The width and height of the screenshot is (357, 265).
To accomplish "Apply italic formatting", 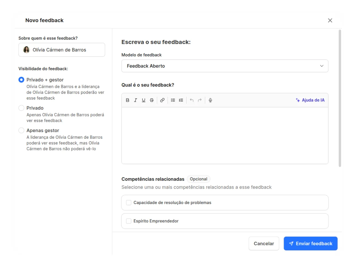I will tap(135, 100).
